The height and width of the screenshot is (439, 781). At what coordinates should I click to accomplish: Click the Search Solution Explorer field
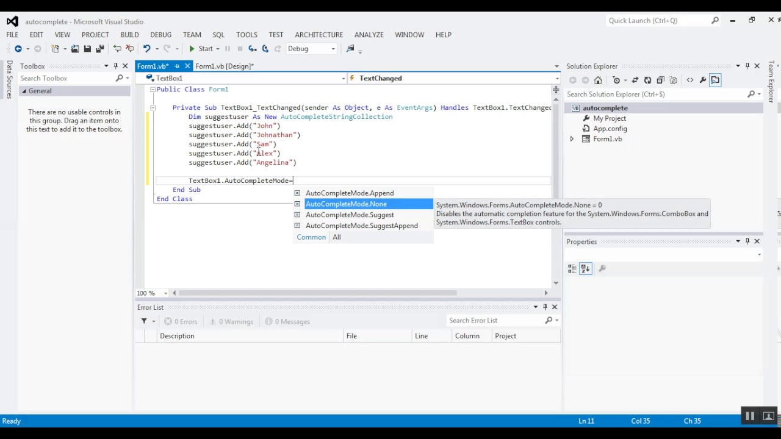point(656,94)
